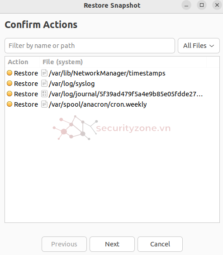Click the document icon next to /var/log/syslog
This screenshot has width=223, height=255.
[x=44, y=84]
